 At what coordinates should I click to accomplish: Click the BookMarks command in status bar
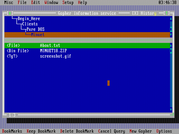(x=12, y=131)
